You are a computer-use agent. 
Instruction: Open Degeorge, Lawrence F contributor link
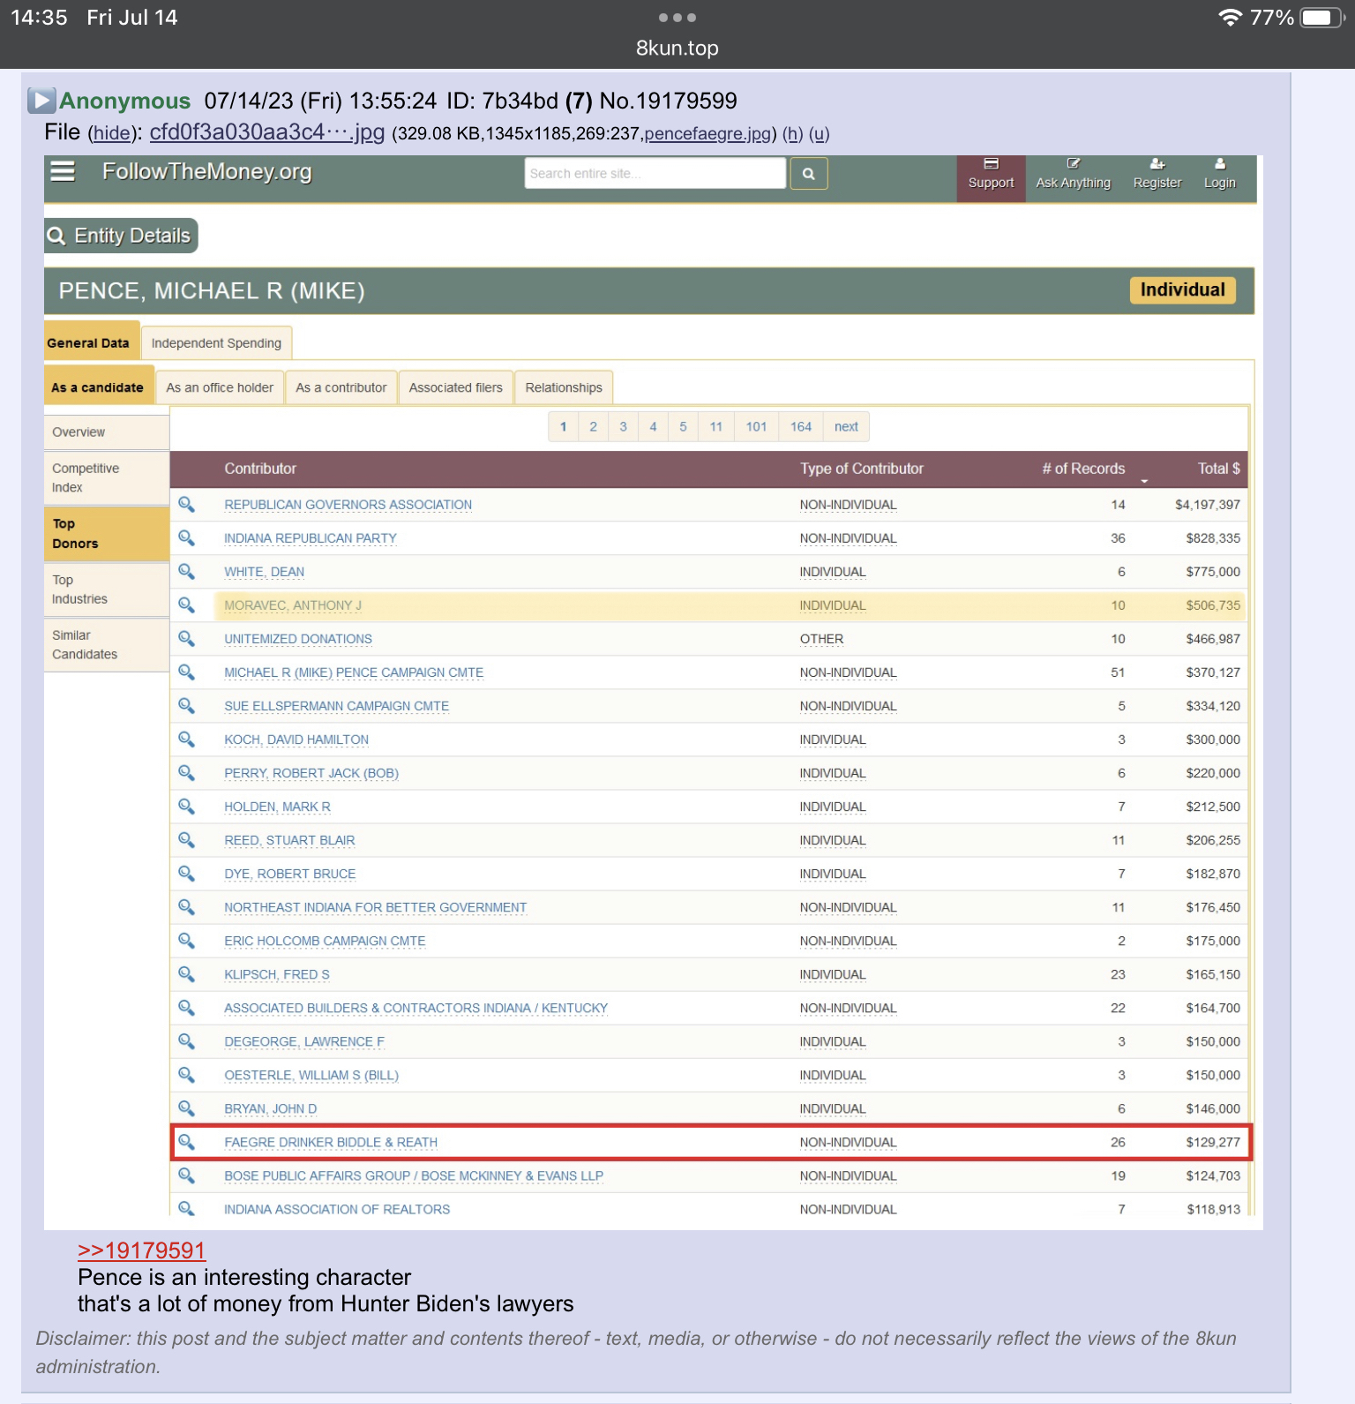[x=304, y=1041]
